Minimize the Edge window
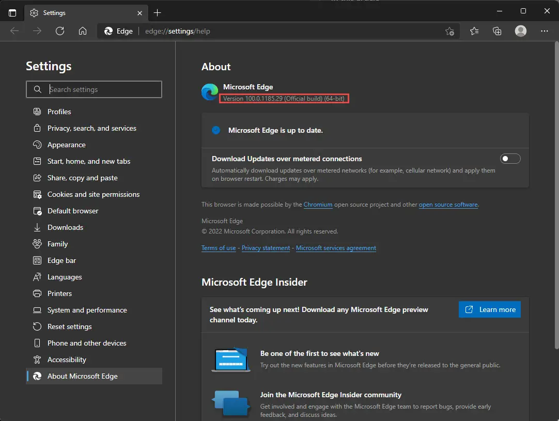Viewport: 559px width, 421px height. coord(500,11)
